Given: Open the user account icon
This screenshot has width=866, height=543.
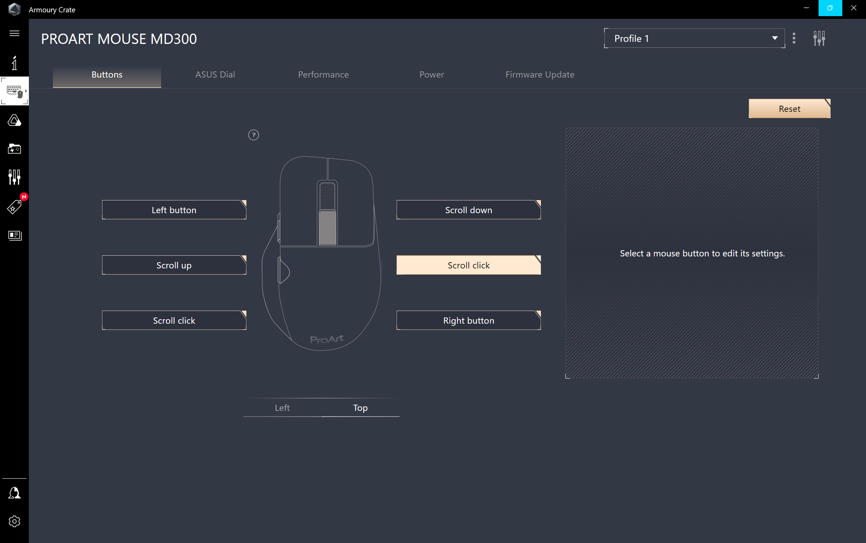Looking at the screenshot, I should pos(14,493).
